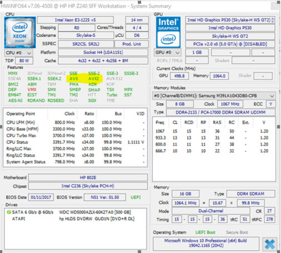This screenshot has height=253, width=281.
Task: Click the 1 GB GPU memory field
Action: click(x=197, y=53)
